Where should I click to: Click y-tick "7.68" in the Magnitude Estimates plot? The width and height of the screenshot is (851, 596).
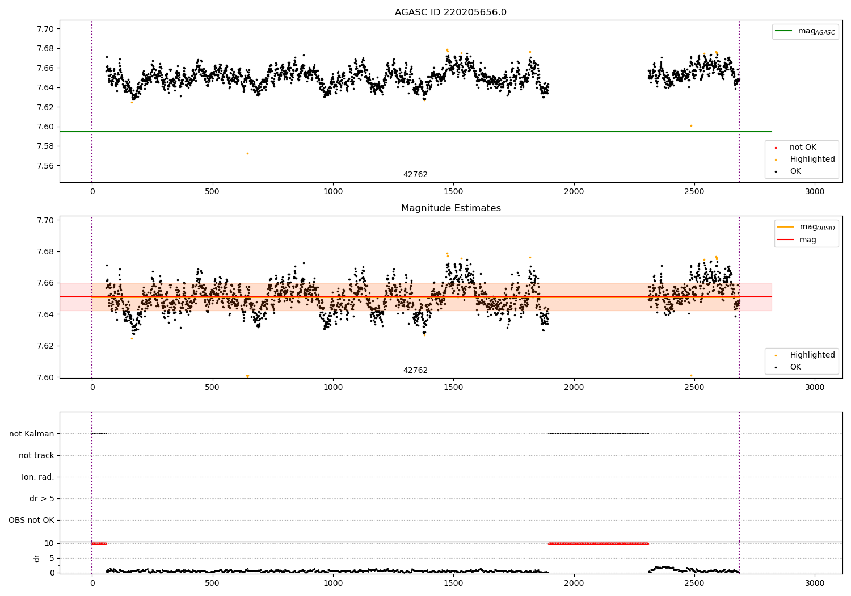(x=45, y=252)
